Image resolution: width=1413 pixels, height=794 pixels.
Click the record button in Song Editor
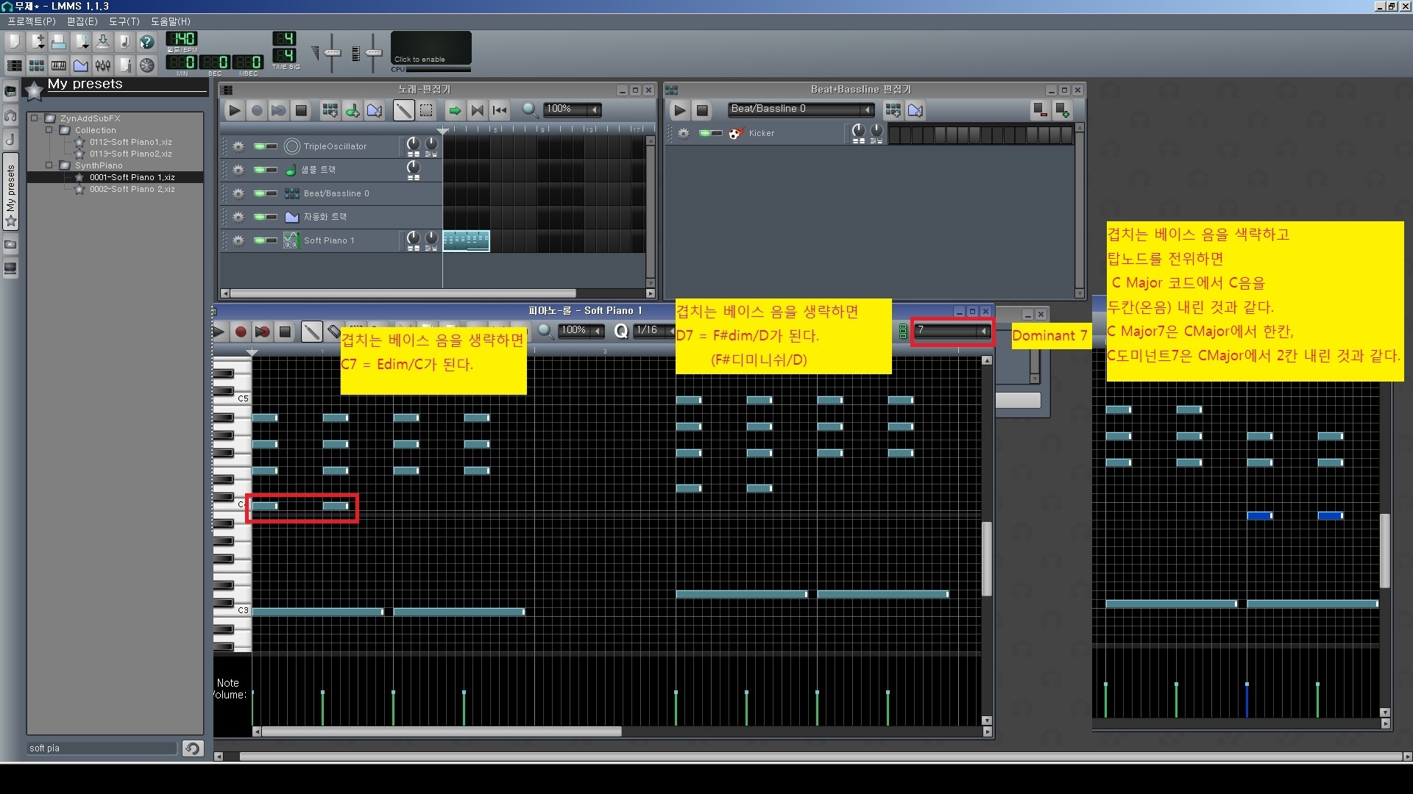tap(257, 110)
